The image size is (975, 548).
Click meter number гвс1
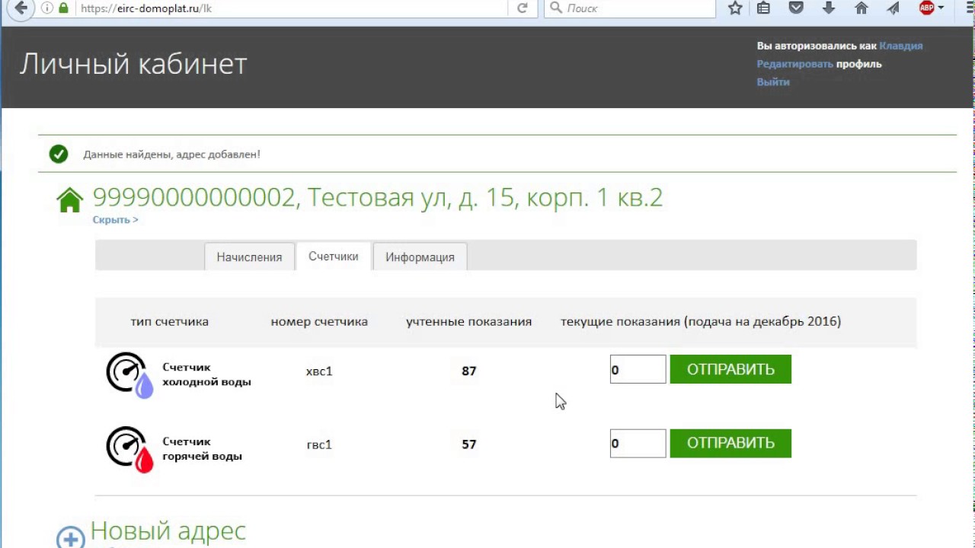point(319,444)
